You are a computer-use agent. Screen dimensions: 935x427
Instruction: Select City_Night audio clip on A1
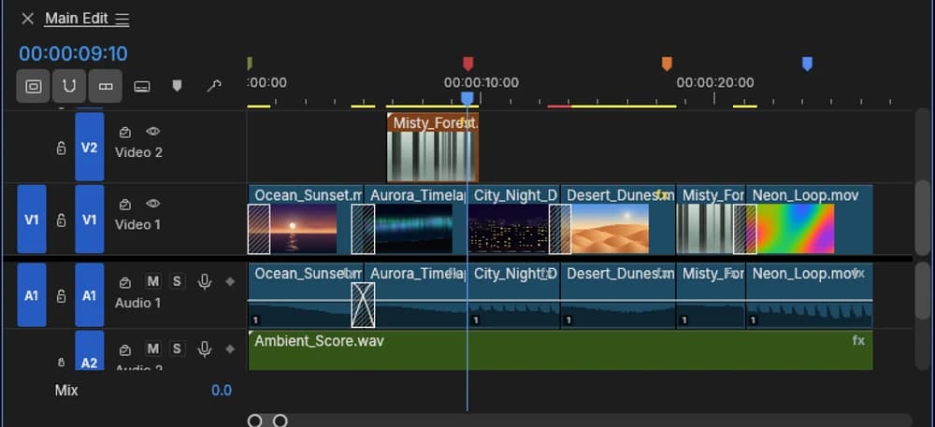pos(513,295)
